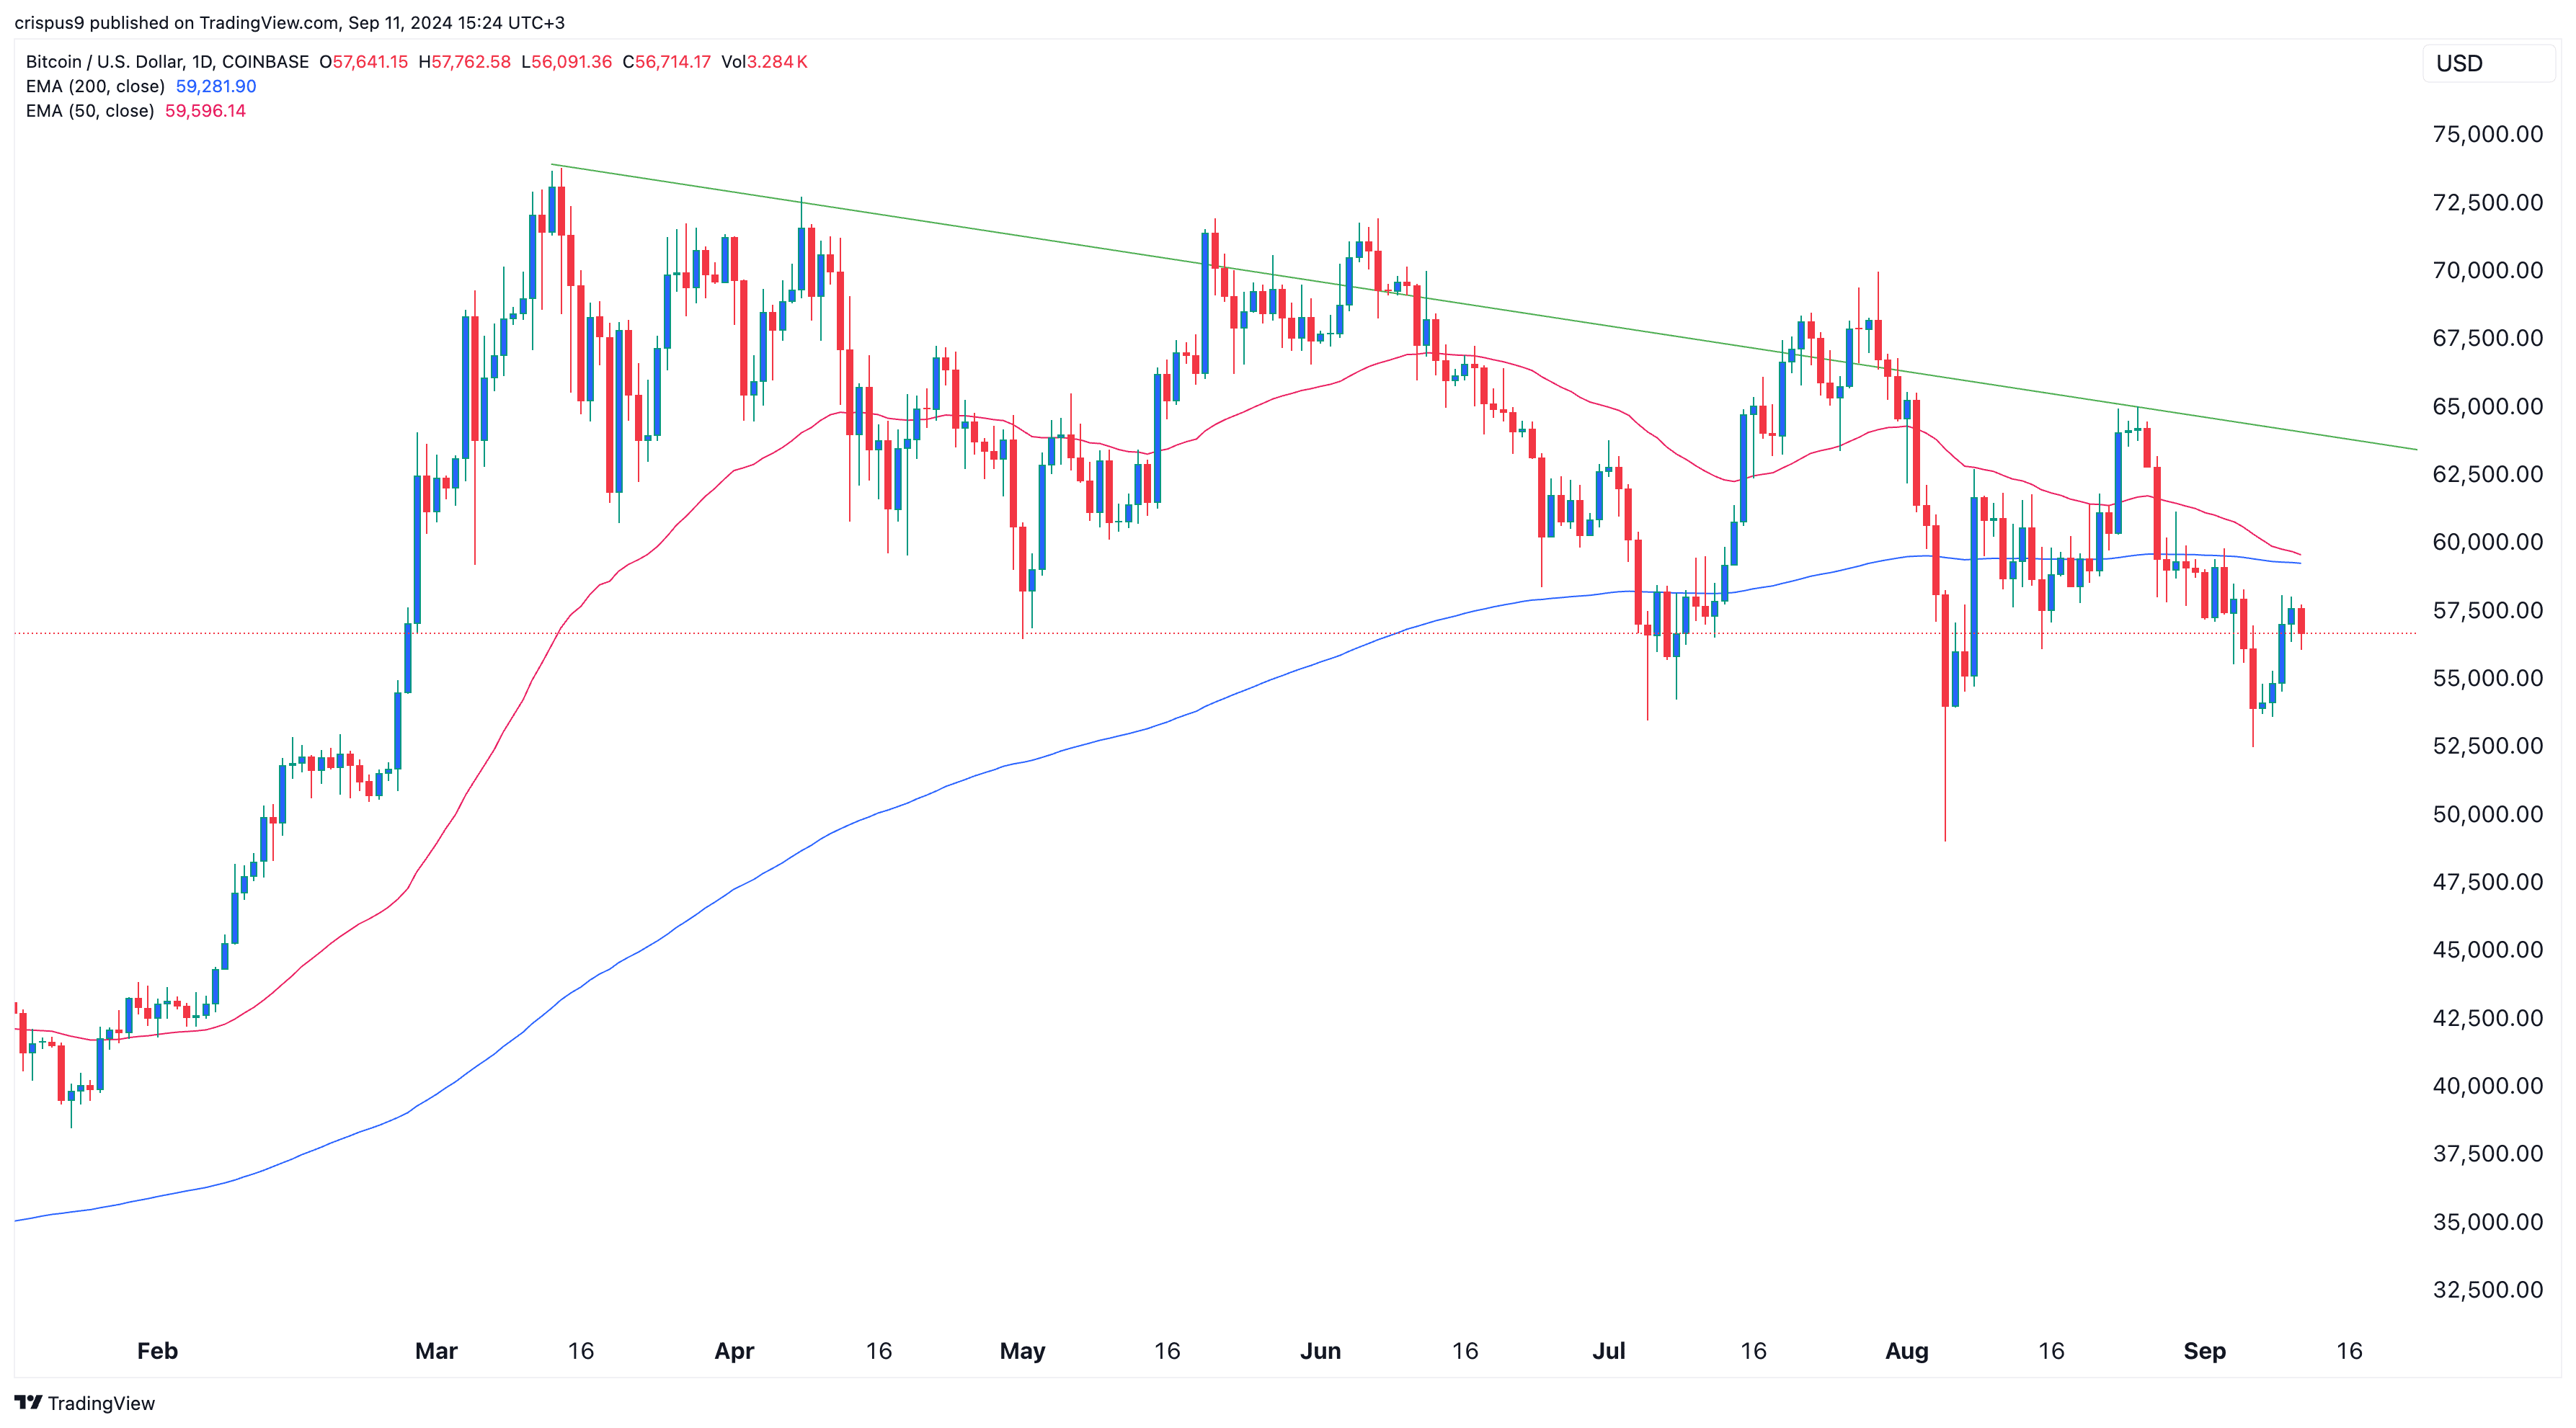Click the 50,000.00 price axis label
Viewport: 2576px width, 1428px height.
2487,813
